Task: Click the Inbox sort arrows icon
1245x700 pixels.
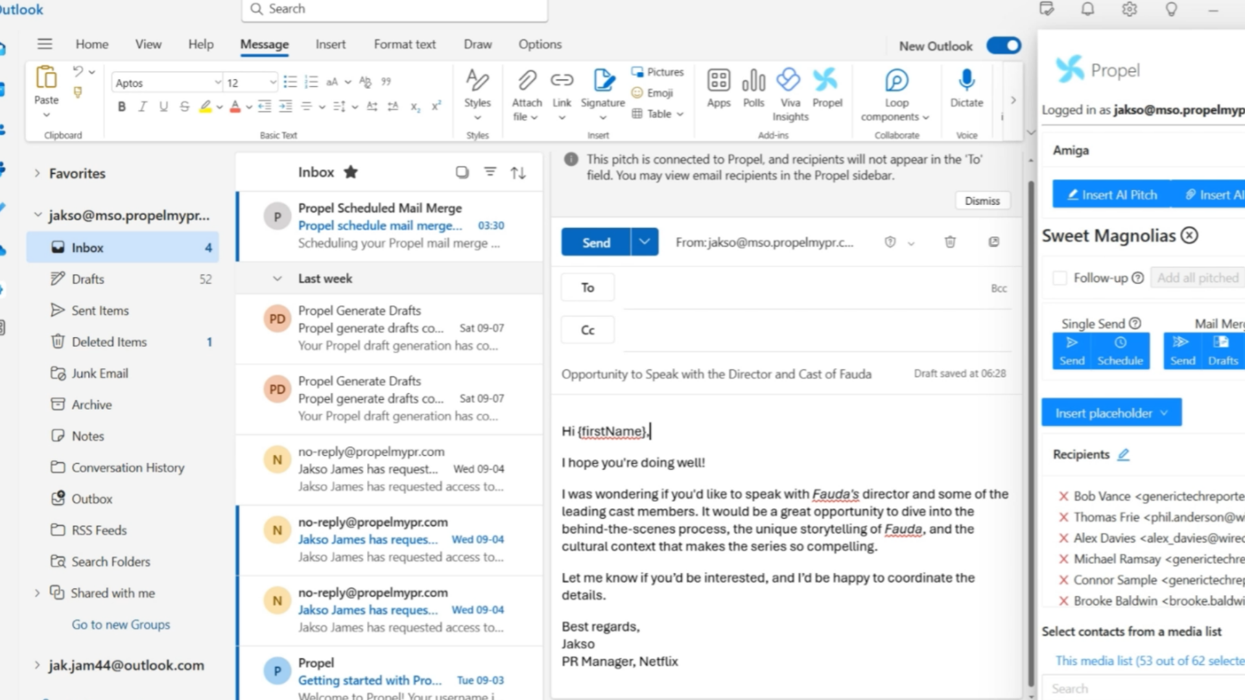Action: tap(518, 173)
